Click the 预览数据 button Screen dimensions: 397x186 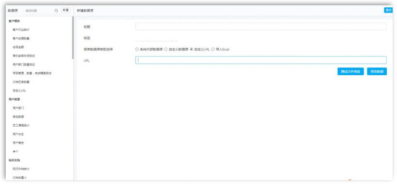[x=377, y=71]
